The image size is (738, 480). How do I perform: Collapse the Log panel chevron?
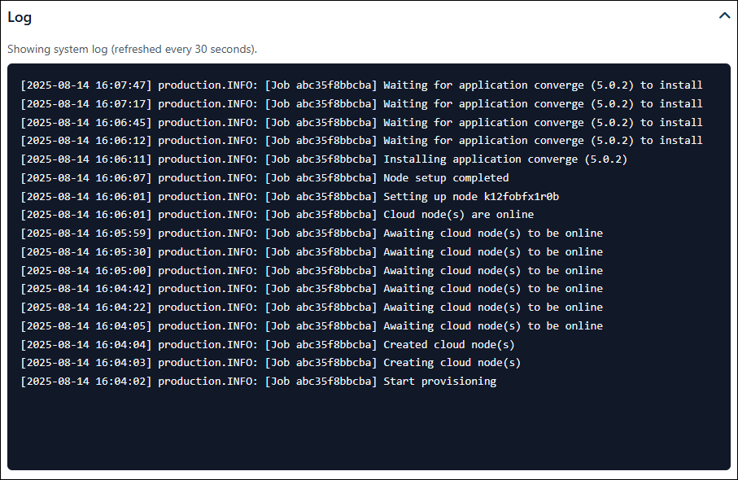(x=724, y=15)
